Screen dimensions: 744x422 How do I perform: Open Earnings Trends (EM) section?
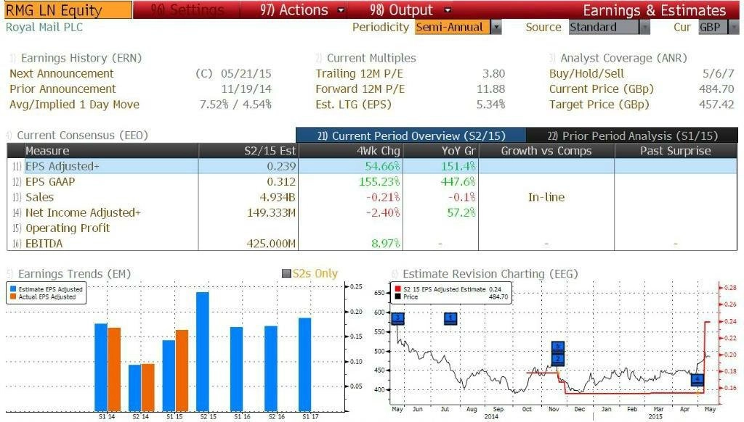[74, 274]
